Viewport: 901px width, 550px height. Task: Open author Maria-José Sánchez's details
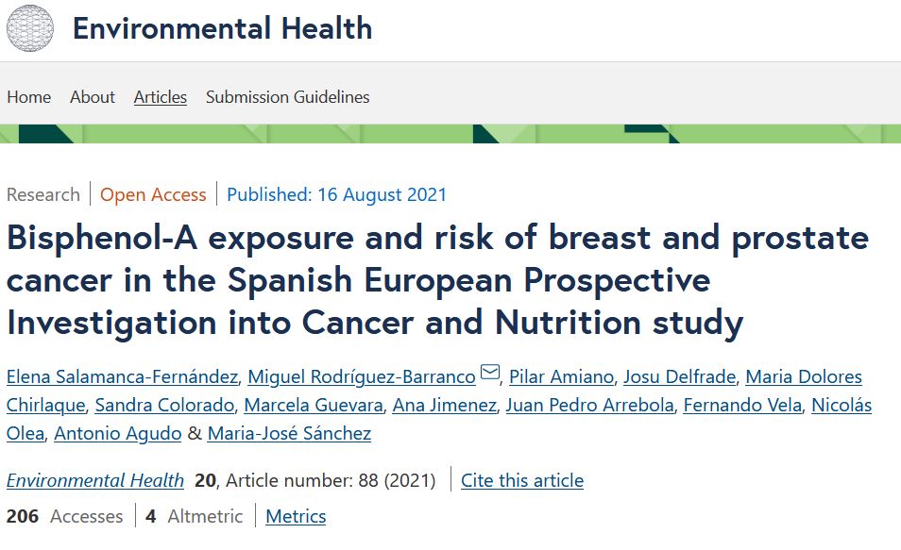tap(289, 434)
